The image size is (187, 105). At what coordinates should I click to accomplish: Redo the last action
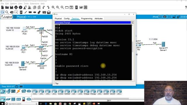pos(48,8)
